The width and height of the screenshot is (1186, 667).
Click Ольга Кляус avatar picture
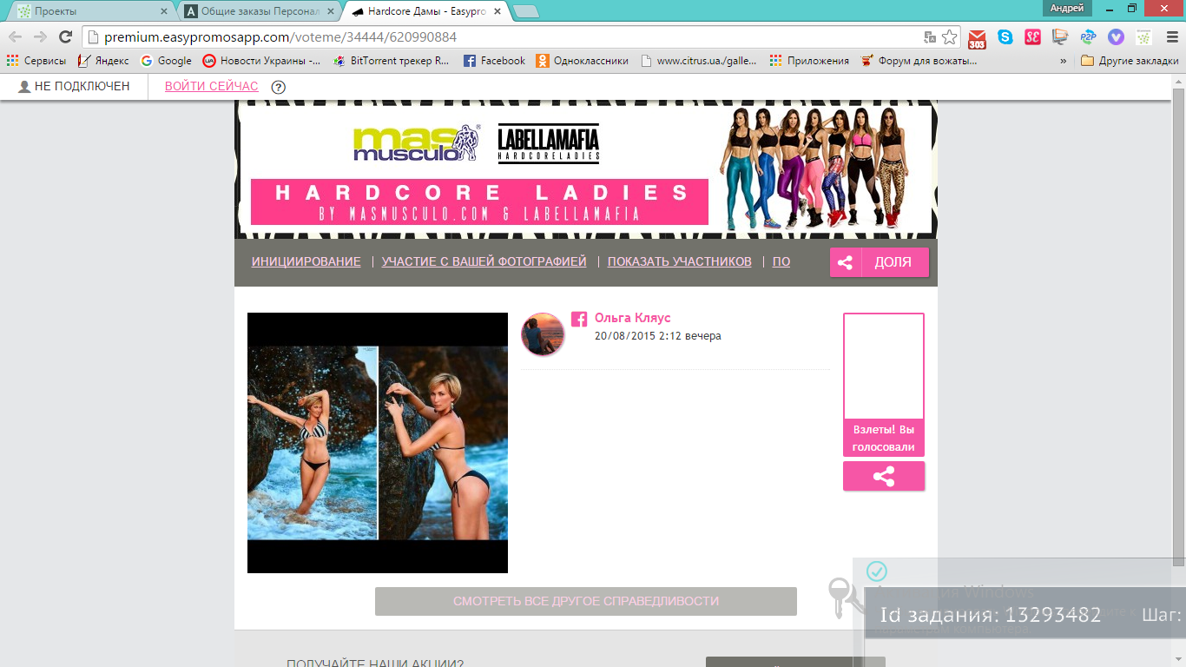[x=543, y=334]
